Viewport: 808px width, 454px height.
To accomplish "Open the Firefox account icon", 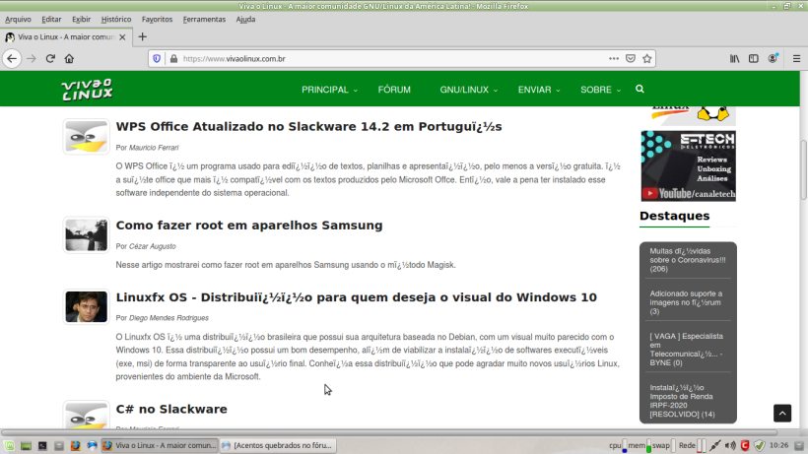I will 773,59.
